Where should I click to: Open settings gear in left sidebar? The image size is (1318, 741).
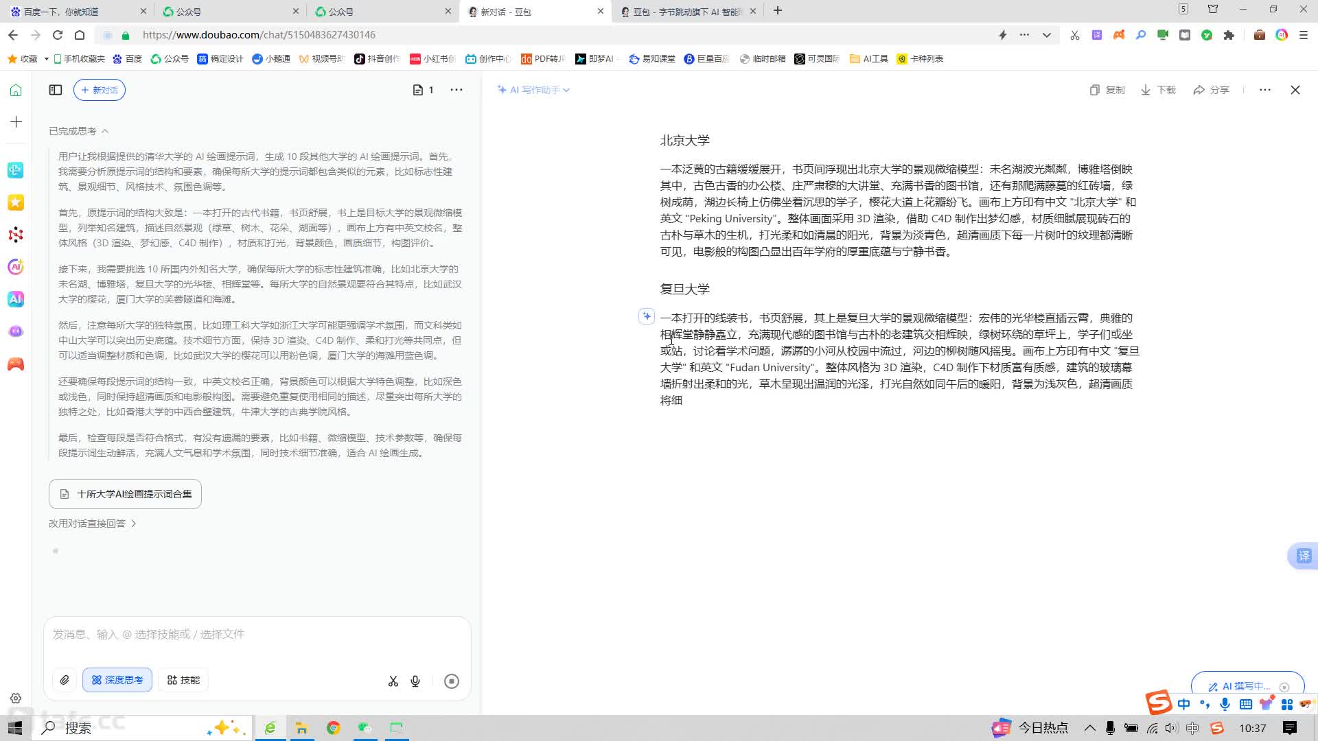[x=16, y=698]
